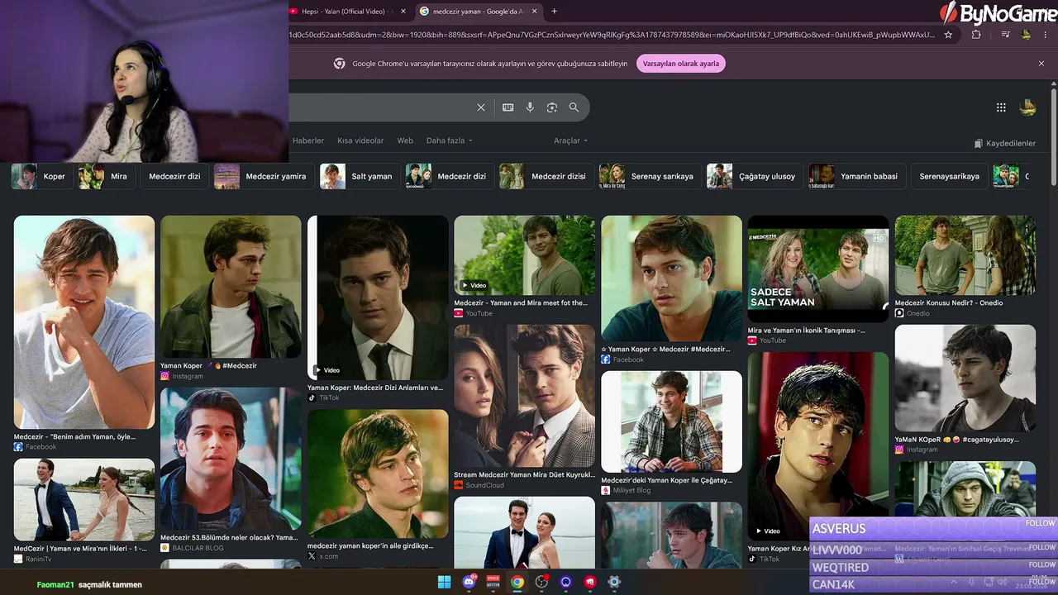Open a new Chrome tab

[554, 12]
